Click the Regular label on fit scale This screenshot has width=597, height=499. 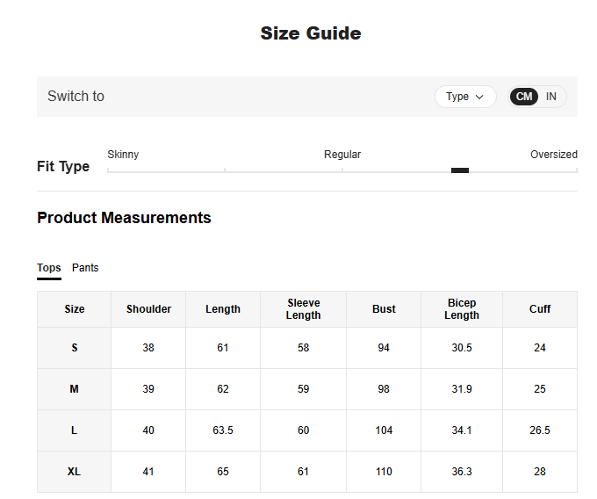pyautogui.click(x=342, y=155)
